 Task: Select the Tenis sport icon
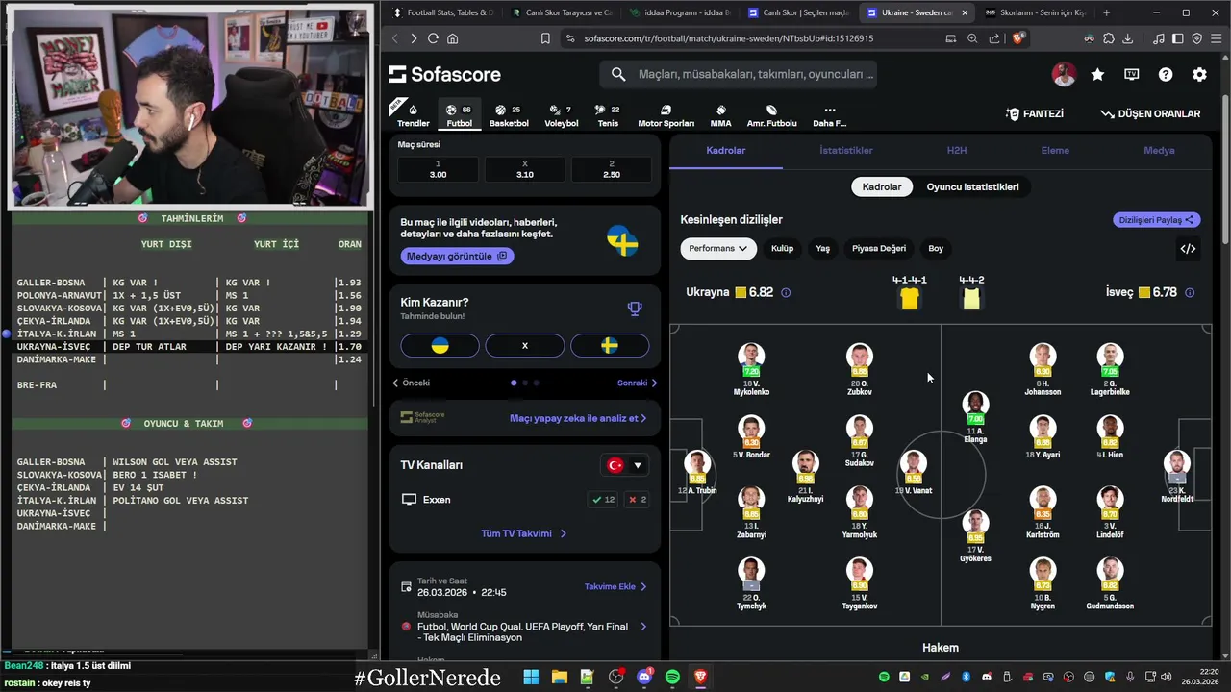[x=608, y=114]
